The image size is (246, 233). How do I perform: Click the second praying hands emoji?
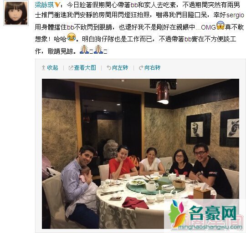98,49
